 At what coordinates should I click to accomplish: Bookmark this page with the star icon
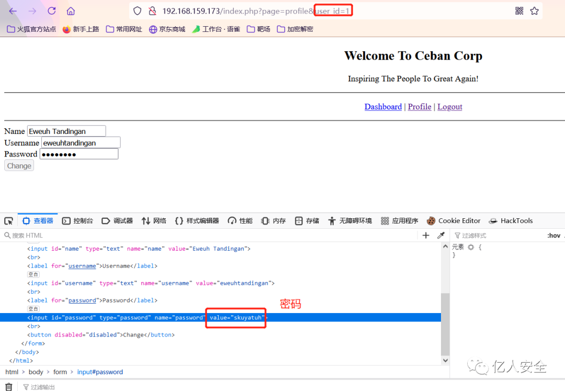pyautogui.click(x=534, y=11)
